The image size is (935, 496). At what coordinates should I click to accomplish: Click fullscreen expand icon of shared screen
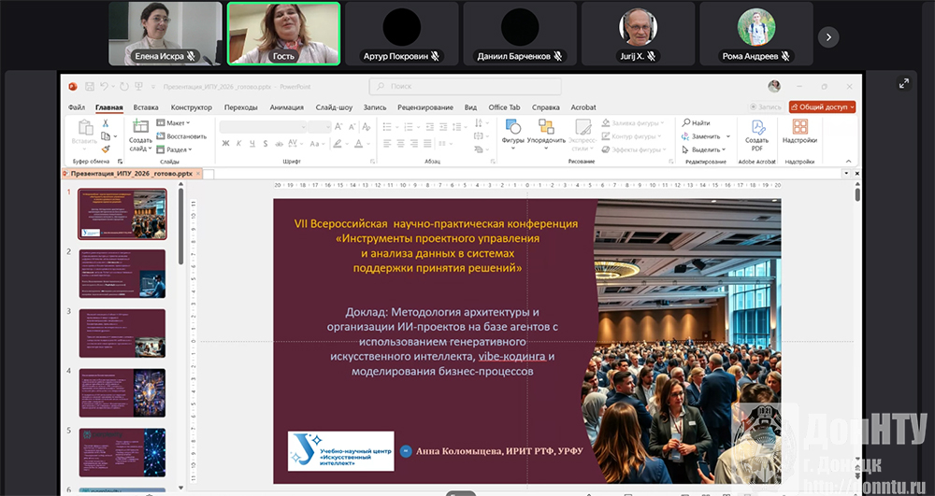[x=904, y=83]
